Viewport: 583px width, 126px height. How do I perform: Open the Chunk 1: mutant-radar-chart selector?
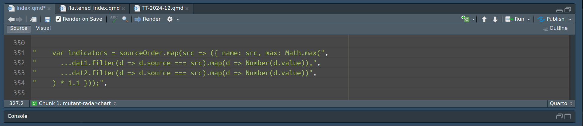(75, 104)
